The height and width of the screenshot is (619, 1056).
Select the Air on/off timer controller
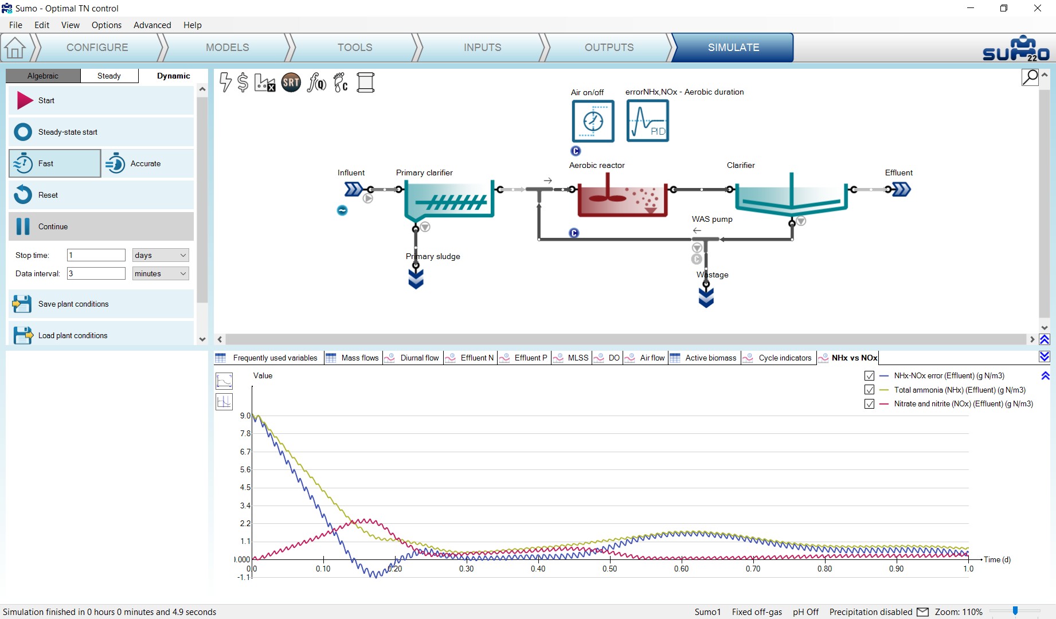click(x=593, y=121)
